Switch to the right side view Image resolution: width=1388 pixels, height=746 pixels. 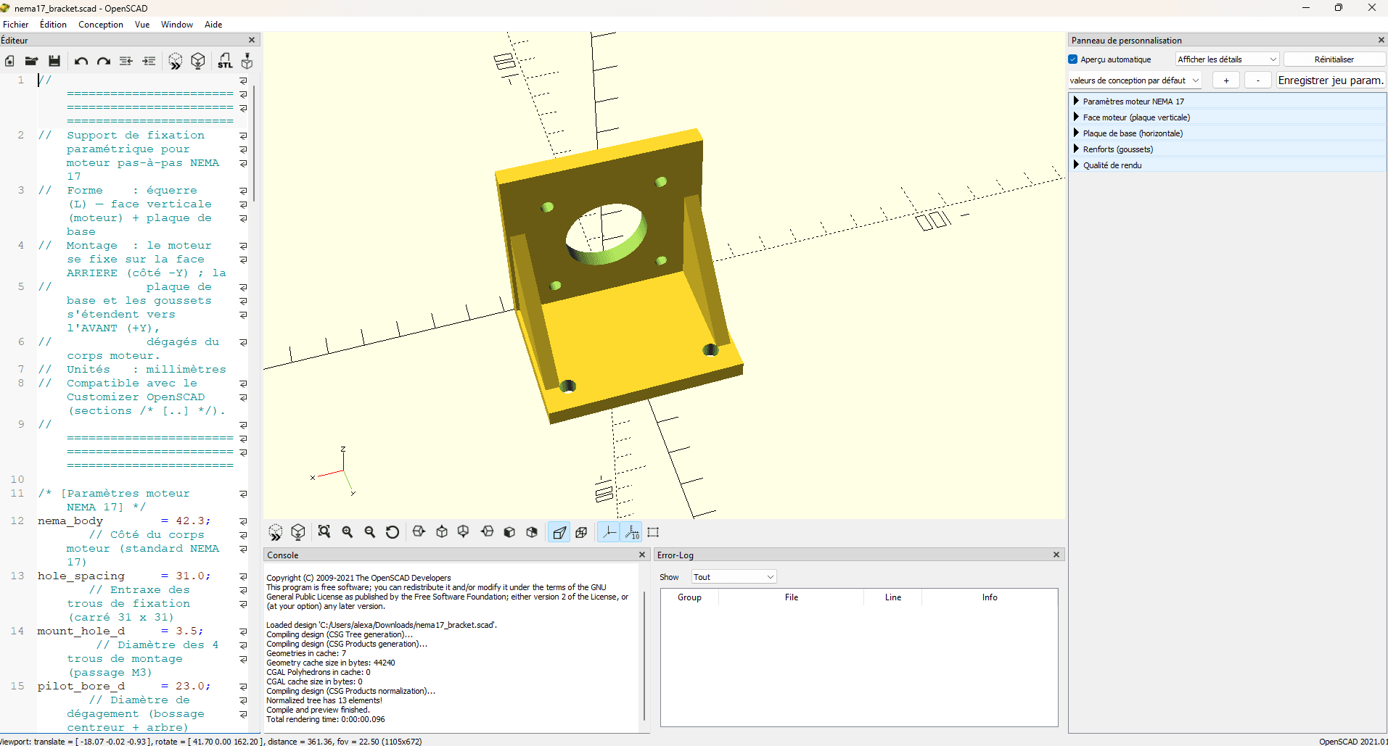click(419, 532)
